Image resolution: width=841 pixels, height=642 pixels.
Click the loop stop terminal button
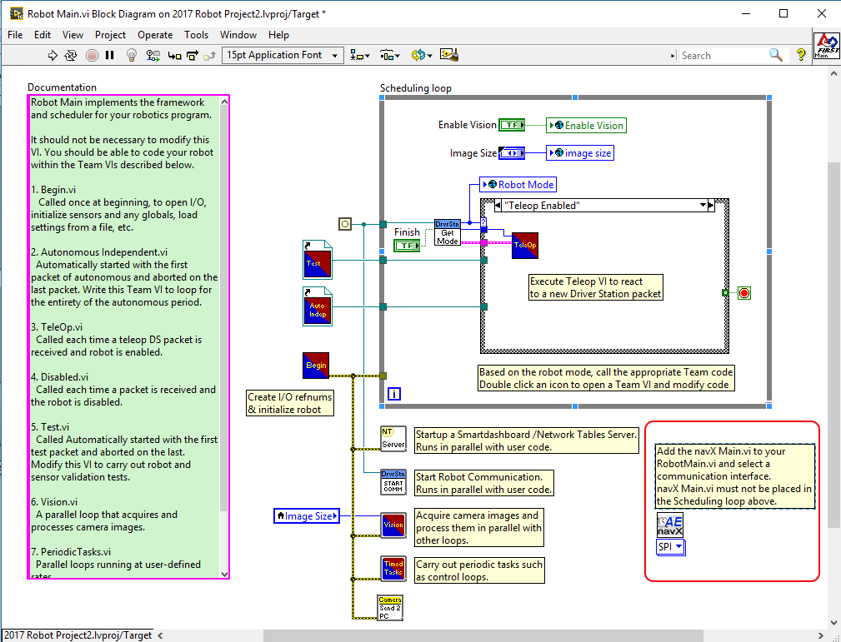744,292
